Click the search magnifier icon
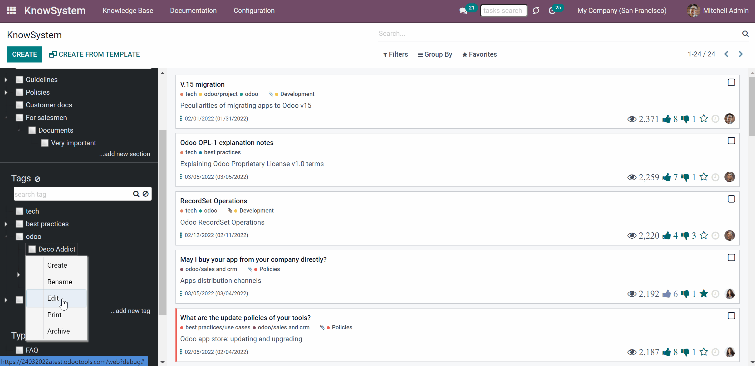755x366 pixels. pyautogui.click(x=745, y=33)
